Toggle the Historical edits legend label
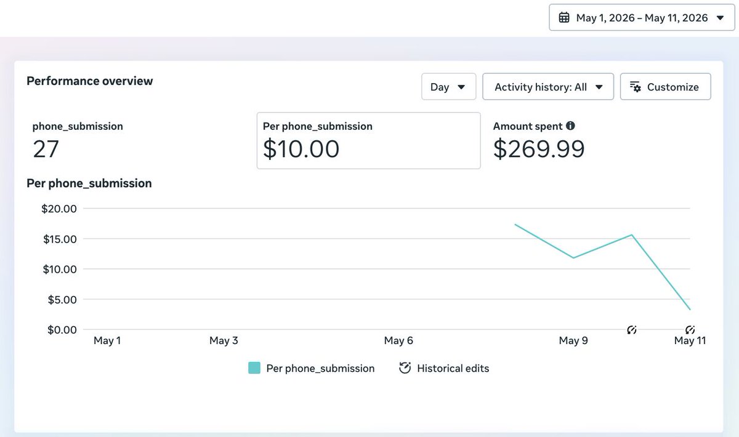 pos(453,368)
